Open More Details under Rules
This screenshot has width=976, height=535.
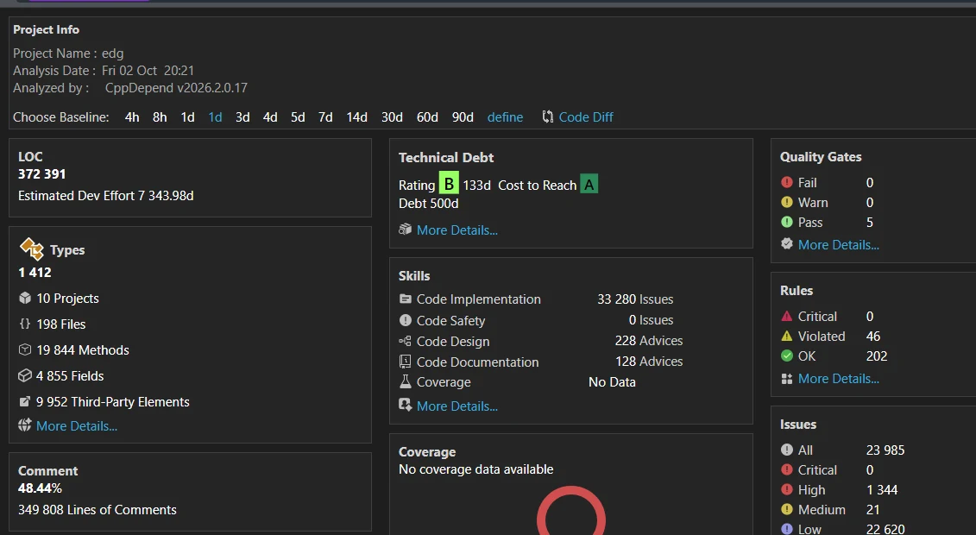[839, 379]
